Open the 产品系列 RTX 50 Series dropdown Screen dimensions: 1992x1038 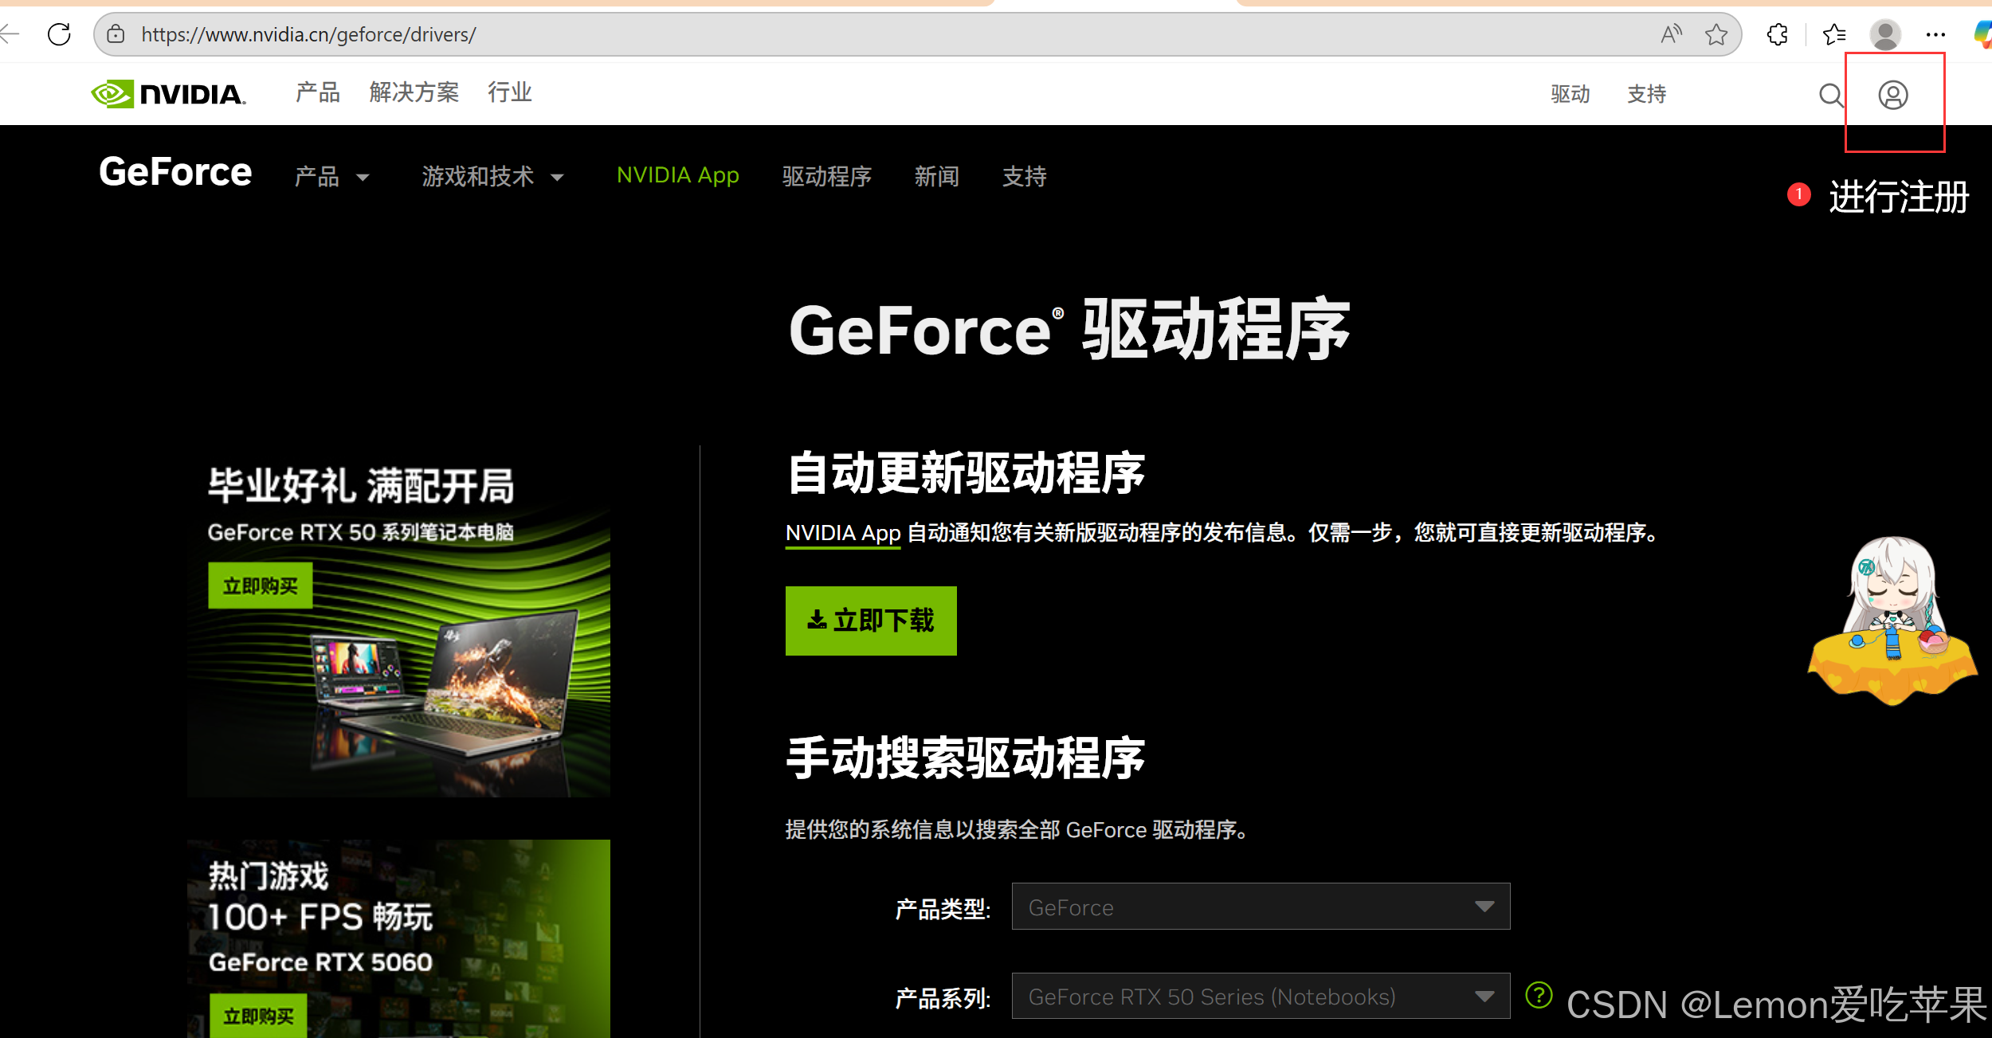tap(1261, 996)
